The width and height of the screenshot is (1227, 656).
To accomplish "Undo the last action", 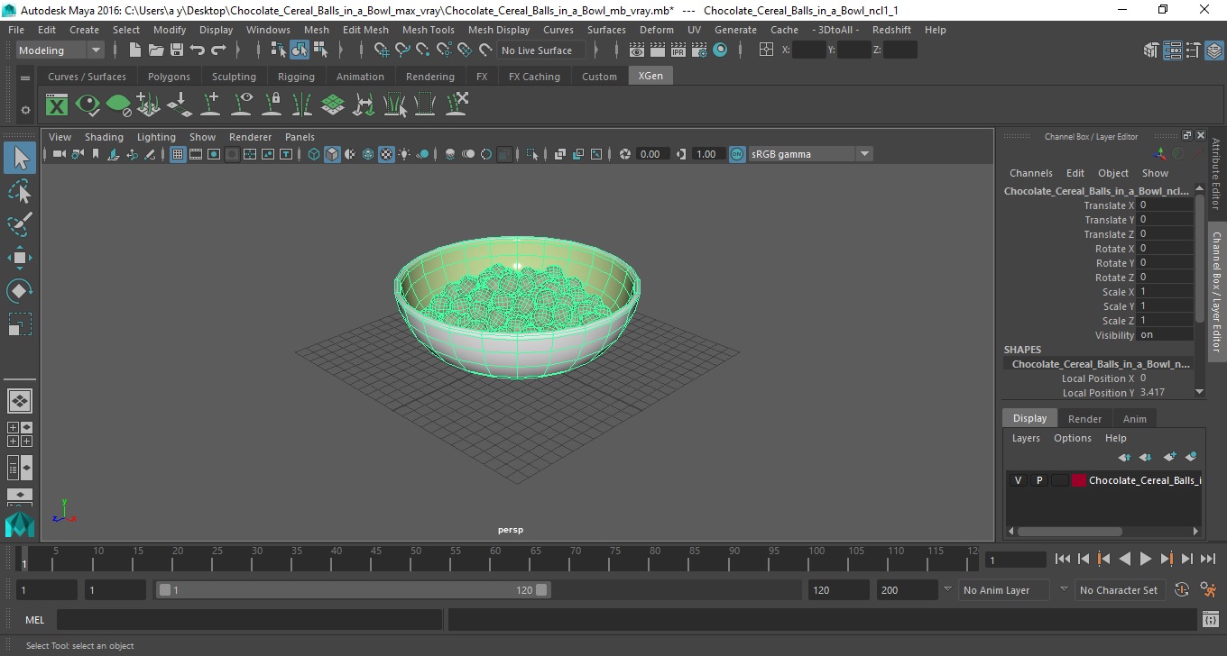I will (198, 50).
